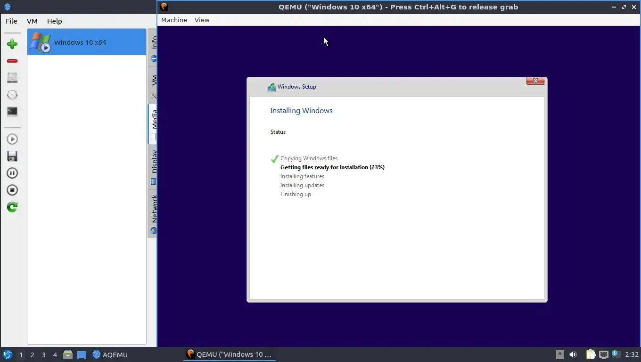Click AQEMU app icon in title bar
Viewport: 641px width, 362px height.
coord(7,7)
